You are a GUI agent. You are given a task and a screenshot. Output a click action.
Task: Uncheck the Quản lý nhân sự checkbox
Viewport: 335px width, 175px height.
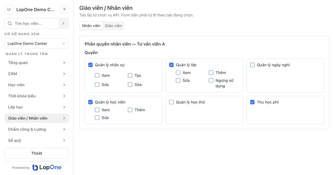[90, 65]
